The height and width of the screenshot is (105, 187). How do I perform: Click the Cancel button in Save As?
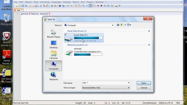[144, 88]
